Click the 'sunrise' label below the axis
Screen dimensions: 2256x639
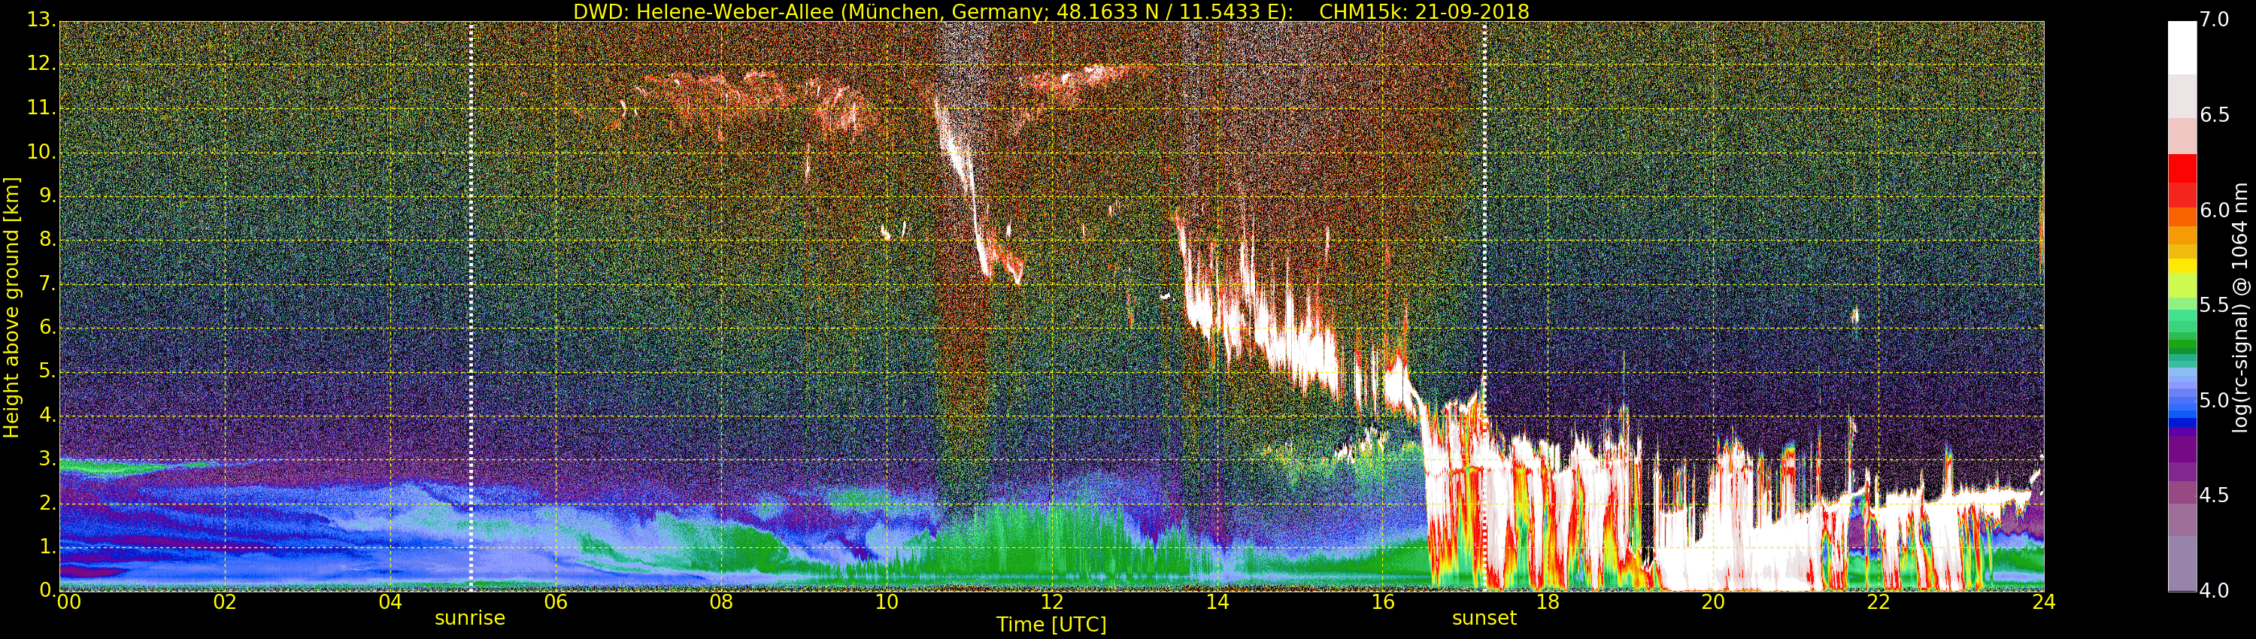point(470,618)
